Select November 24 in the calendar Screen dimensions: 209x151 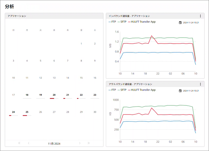click(x=13, y=112)
